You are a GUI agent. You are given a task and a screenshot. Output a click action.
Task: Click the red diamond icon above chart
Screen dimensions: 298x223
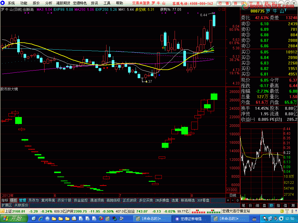pyautogui.click(x=219, y=9)
